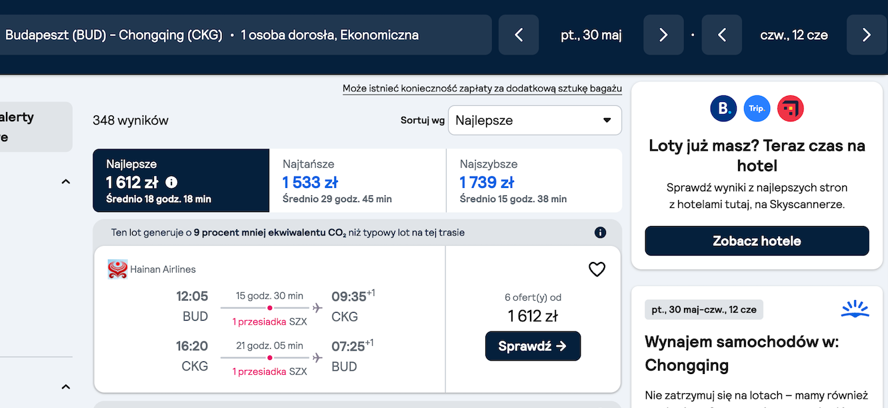Select the Najtańsze 1 533 zł tab
Viewport: 888px width, 408px height.
[x=357, y=181]
